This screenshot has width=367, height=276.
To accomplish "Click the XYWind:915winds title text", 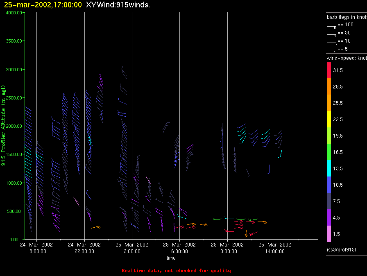I will (x=118, y=5).
